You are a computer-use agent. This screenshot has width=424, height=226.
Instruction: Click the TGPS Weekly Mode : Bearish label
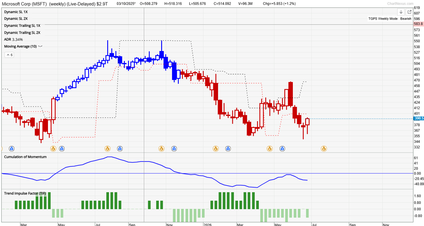click(x=390, y=19)
